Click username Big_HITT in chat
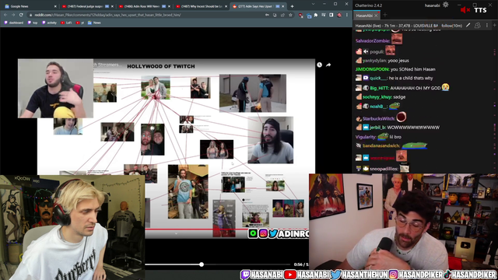 coord(379,88)
